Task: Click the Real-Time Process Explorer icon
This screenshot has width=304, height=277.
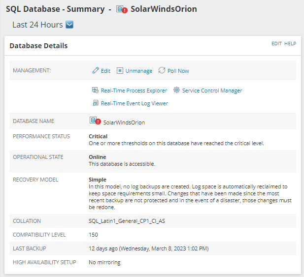Action: tap(95, 90)
